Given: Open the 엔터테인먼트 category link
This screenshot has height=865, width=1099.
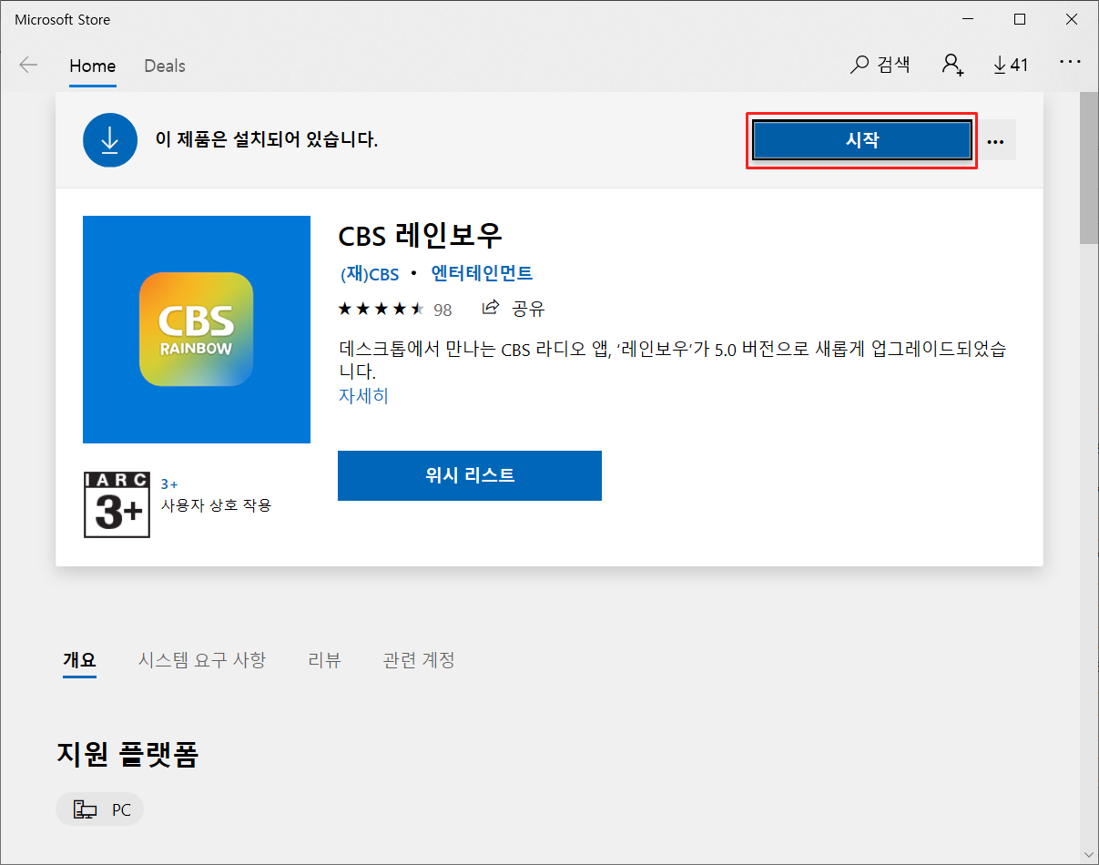Looking at the screenshot, I should point(482,273).
